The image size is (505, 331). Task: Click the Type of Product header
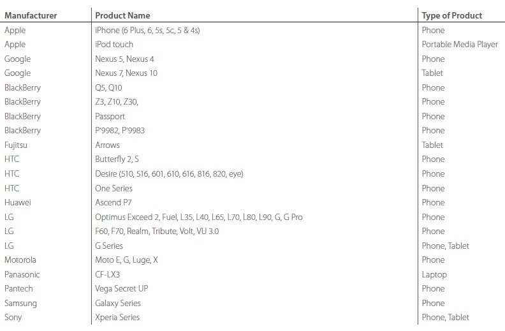click(x=452, y=15)
